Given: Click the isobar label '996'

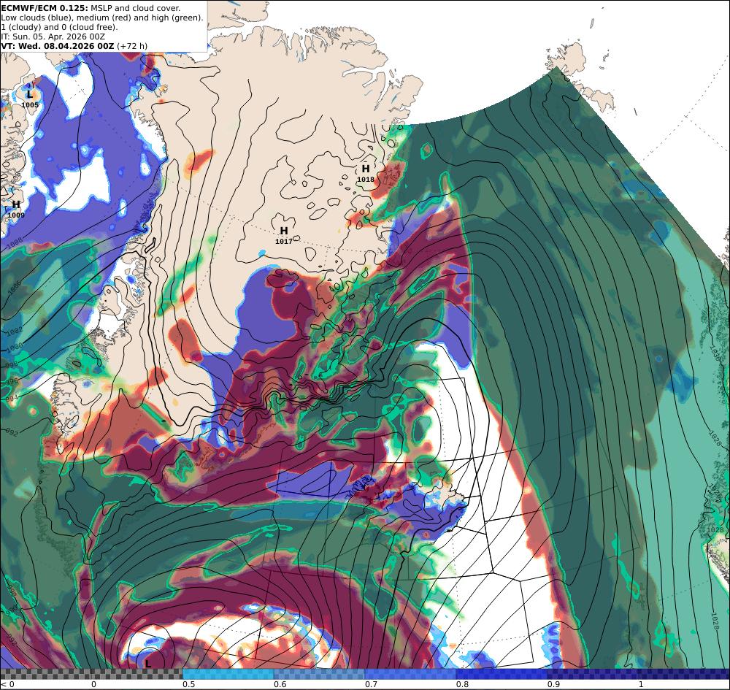Looking at the screenshot, I should tap(12, 381).
